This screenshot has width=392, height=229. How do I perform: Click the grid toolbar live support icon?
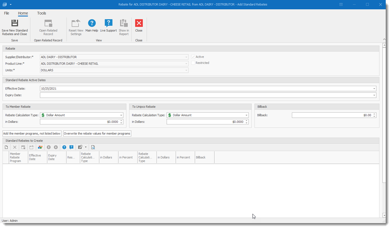click(71, 147)
